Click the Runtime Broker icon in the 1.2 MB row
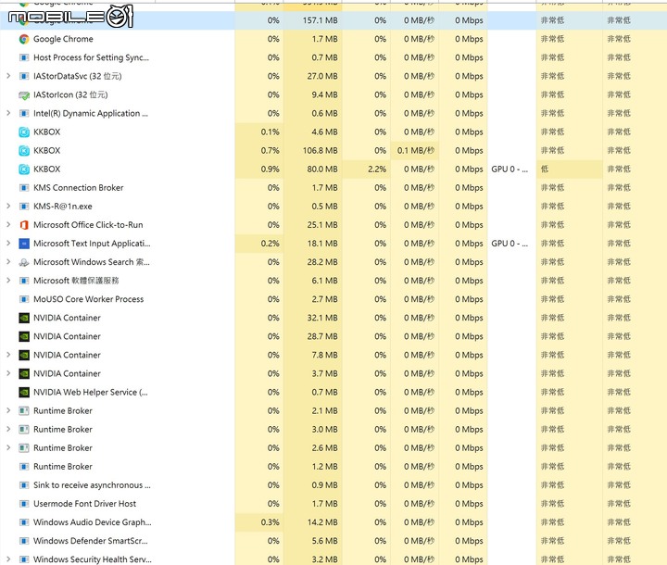This screenshot has height=565, width=667. point(24,466)
